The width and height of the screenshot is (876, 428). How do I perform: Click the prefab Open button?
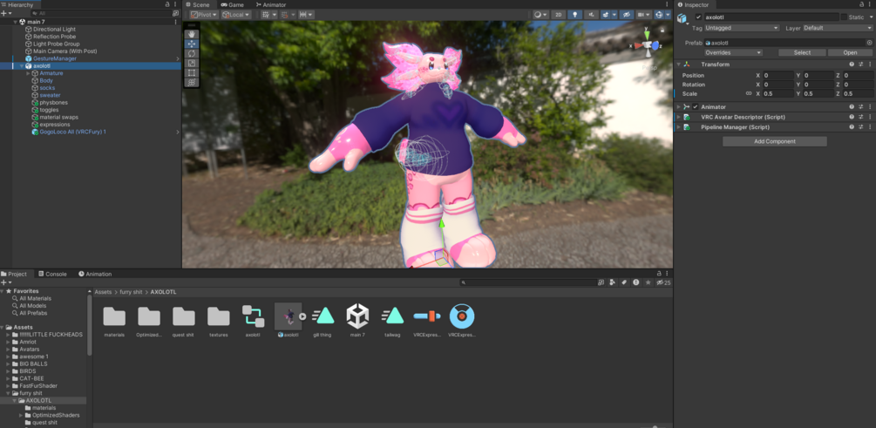(850, 52)
